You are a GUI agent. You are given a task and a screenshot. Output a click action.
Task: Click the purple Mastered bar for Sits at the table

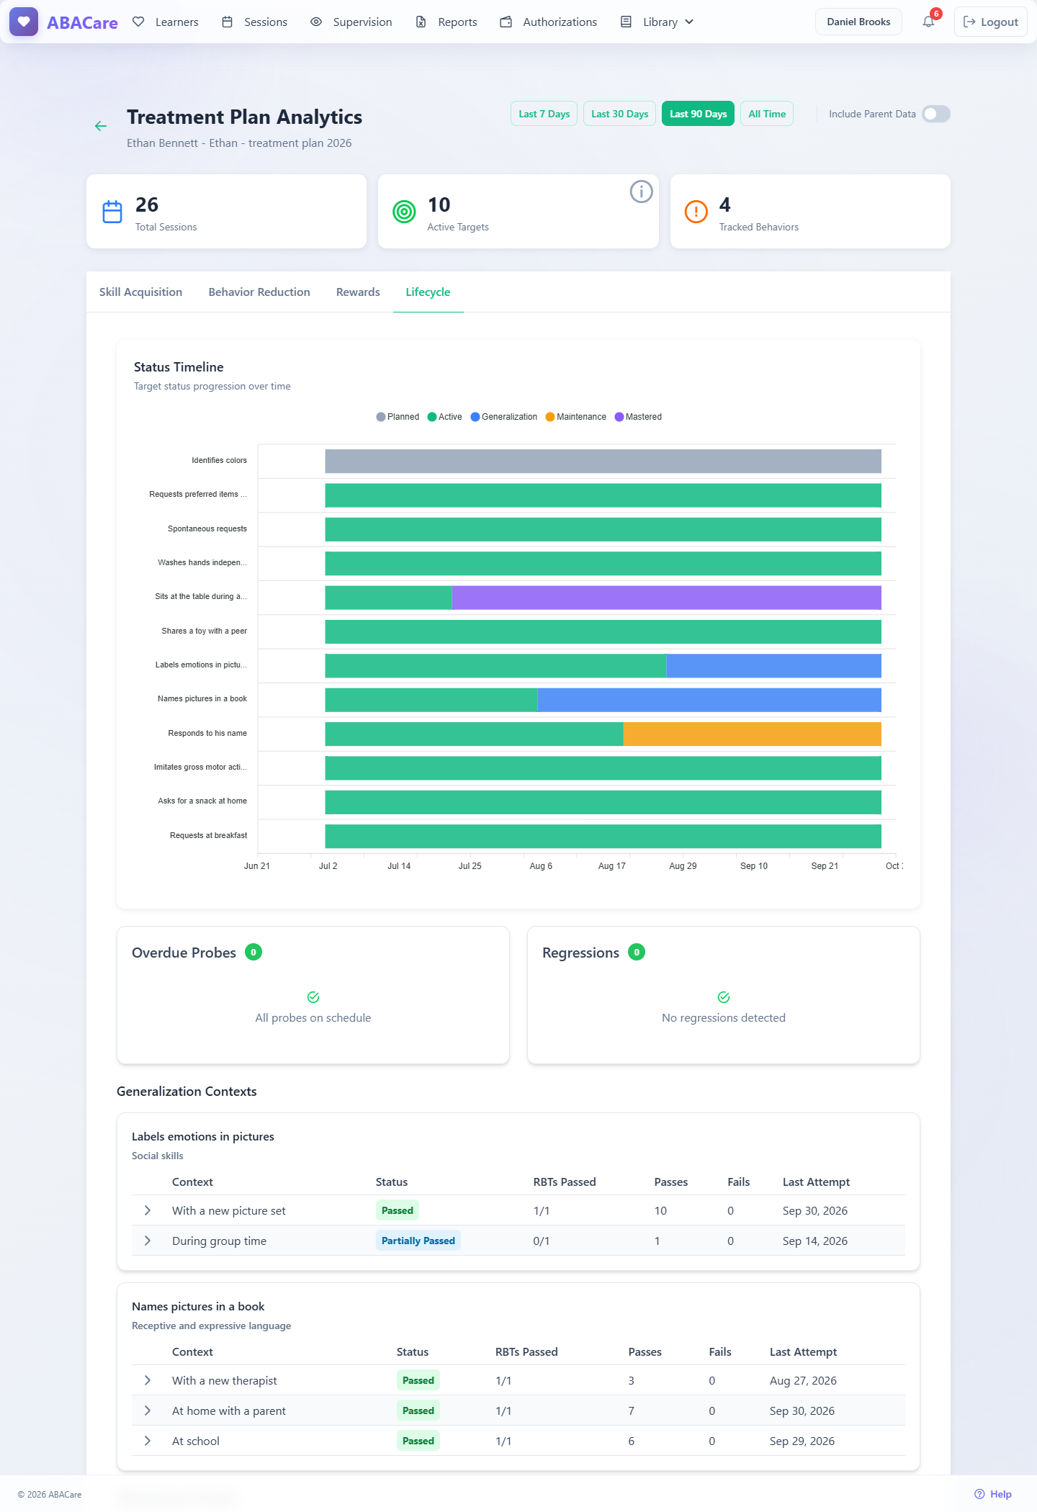pyautogui.click(x=666, y=598)
